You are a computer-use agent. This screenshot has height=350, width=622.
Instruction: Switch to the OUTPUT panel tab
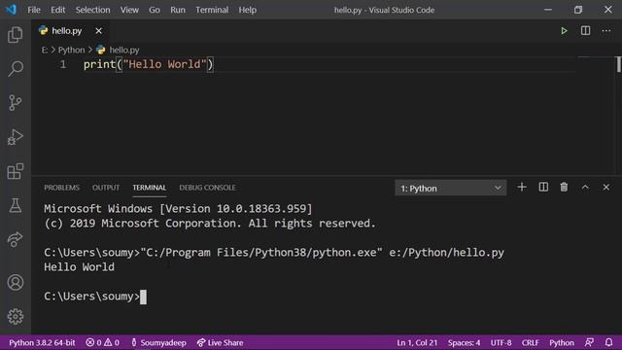pyautogui.click(x=106, y=188)
